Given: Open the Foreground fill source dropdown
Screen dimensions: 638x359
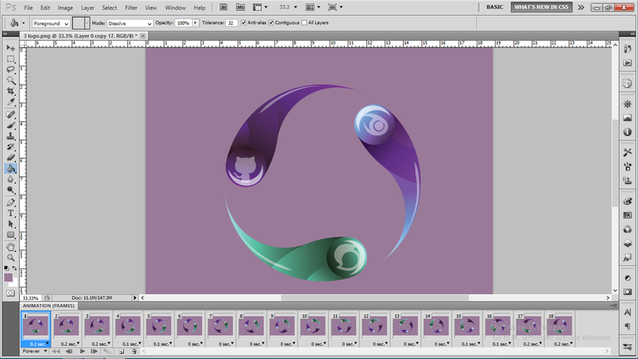Looking at the screenshot, I should pos(51,23).
